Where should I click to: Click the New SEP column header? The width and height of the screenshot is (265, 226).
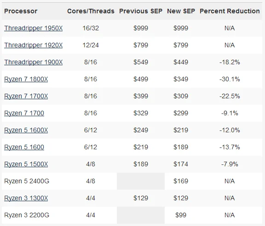181,11
